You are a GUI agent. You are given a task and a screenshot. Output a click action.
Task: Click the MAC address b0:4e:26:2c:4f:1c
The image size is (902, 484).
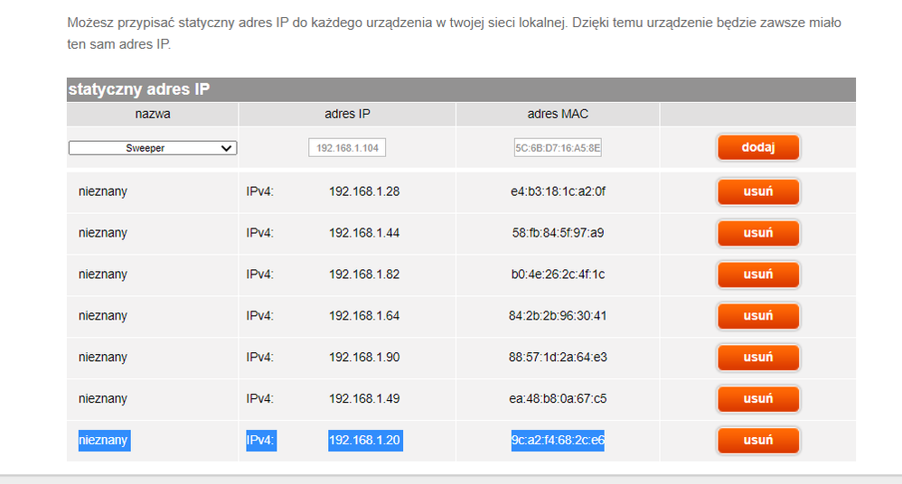tap(558, 275)
